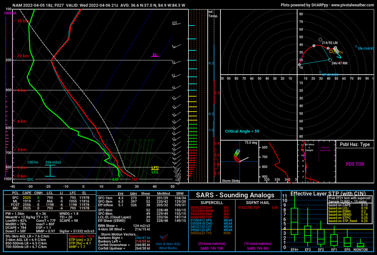This screenshot has width=377, height=255.
Task: Click the '75.0 deg' slinky angle text
Action: 251,143
